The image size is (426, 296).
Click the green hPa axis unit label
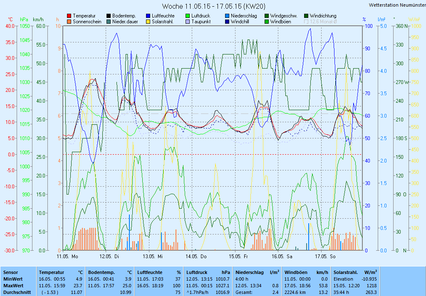24,20
